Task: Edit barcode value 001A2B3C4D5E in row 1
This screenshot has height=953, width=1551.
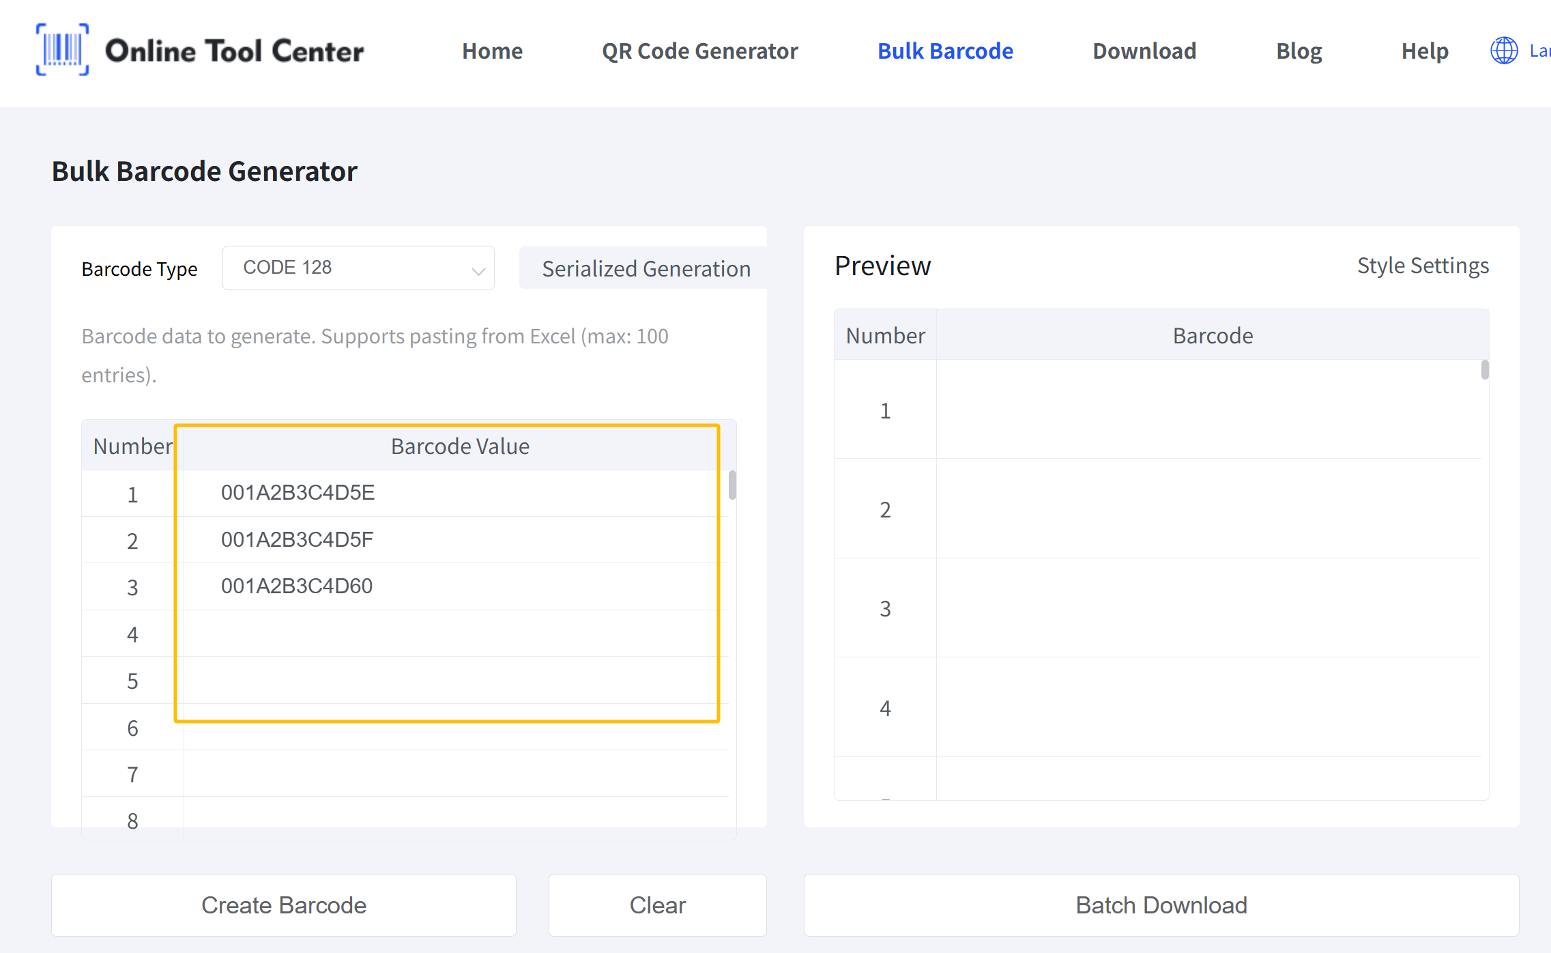Action: pos(298,492)
